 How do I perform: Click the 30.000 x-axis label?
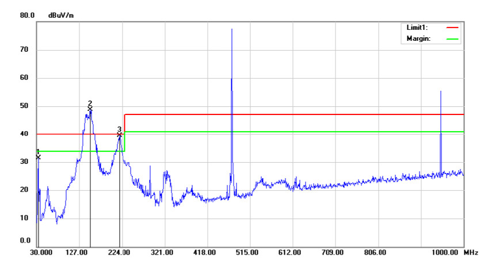(41, 253)
